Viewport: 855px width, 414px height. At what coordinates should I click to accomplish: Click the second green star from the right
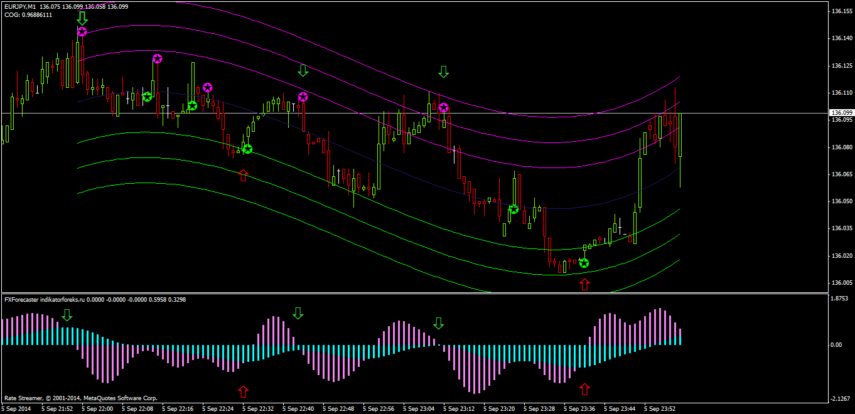(x=514, y=209)
